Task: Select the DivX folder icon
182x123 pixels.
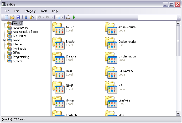Action: [58, 73]
